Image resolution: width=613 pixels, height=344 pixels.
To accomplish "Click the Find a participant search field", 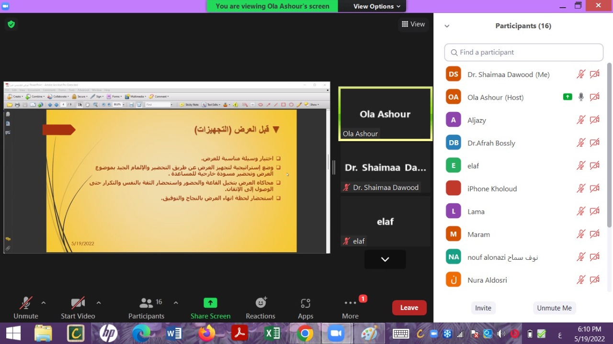I will point(523,53).
